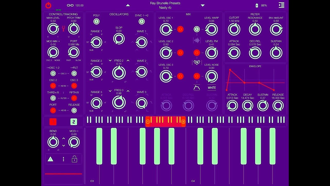Click the bend down arrow
Image resolution: width=330 pixels, height=186 pixels.
[64, 145]
